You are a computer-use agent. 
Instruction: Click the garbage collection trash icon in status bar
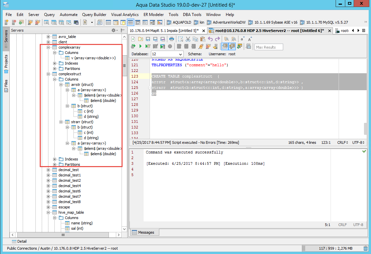[x=366, y=248]
